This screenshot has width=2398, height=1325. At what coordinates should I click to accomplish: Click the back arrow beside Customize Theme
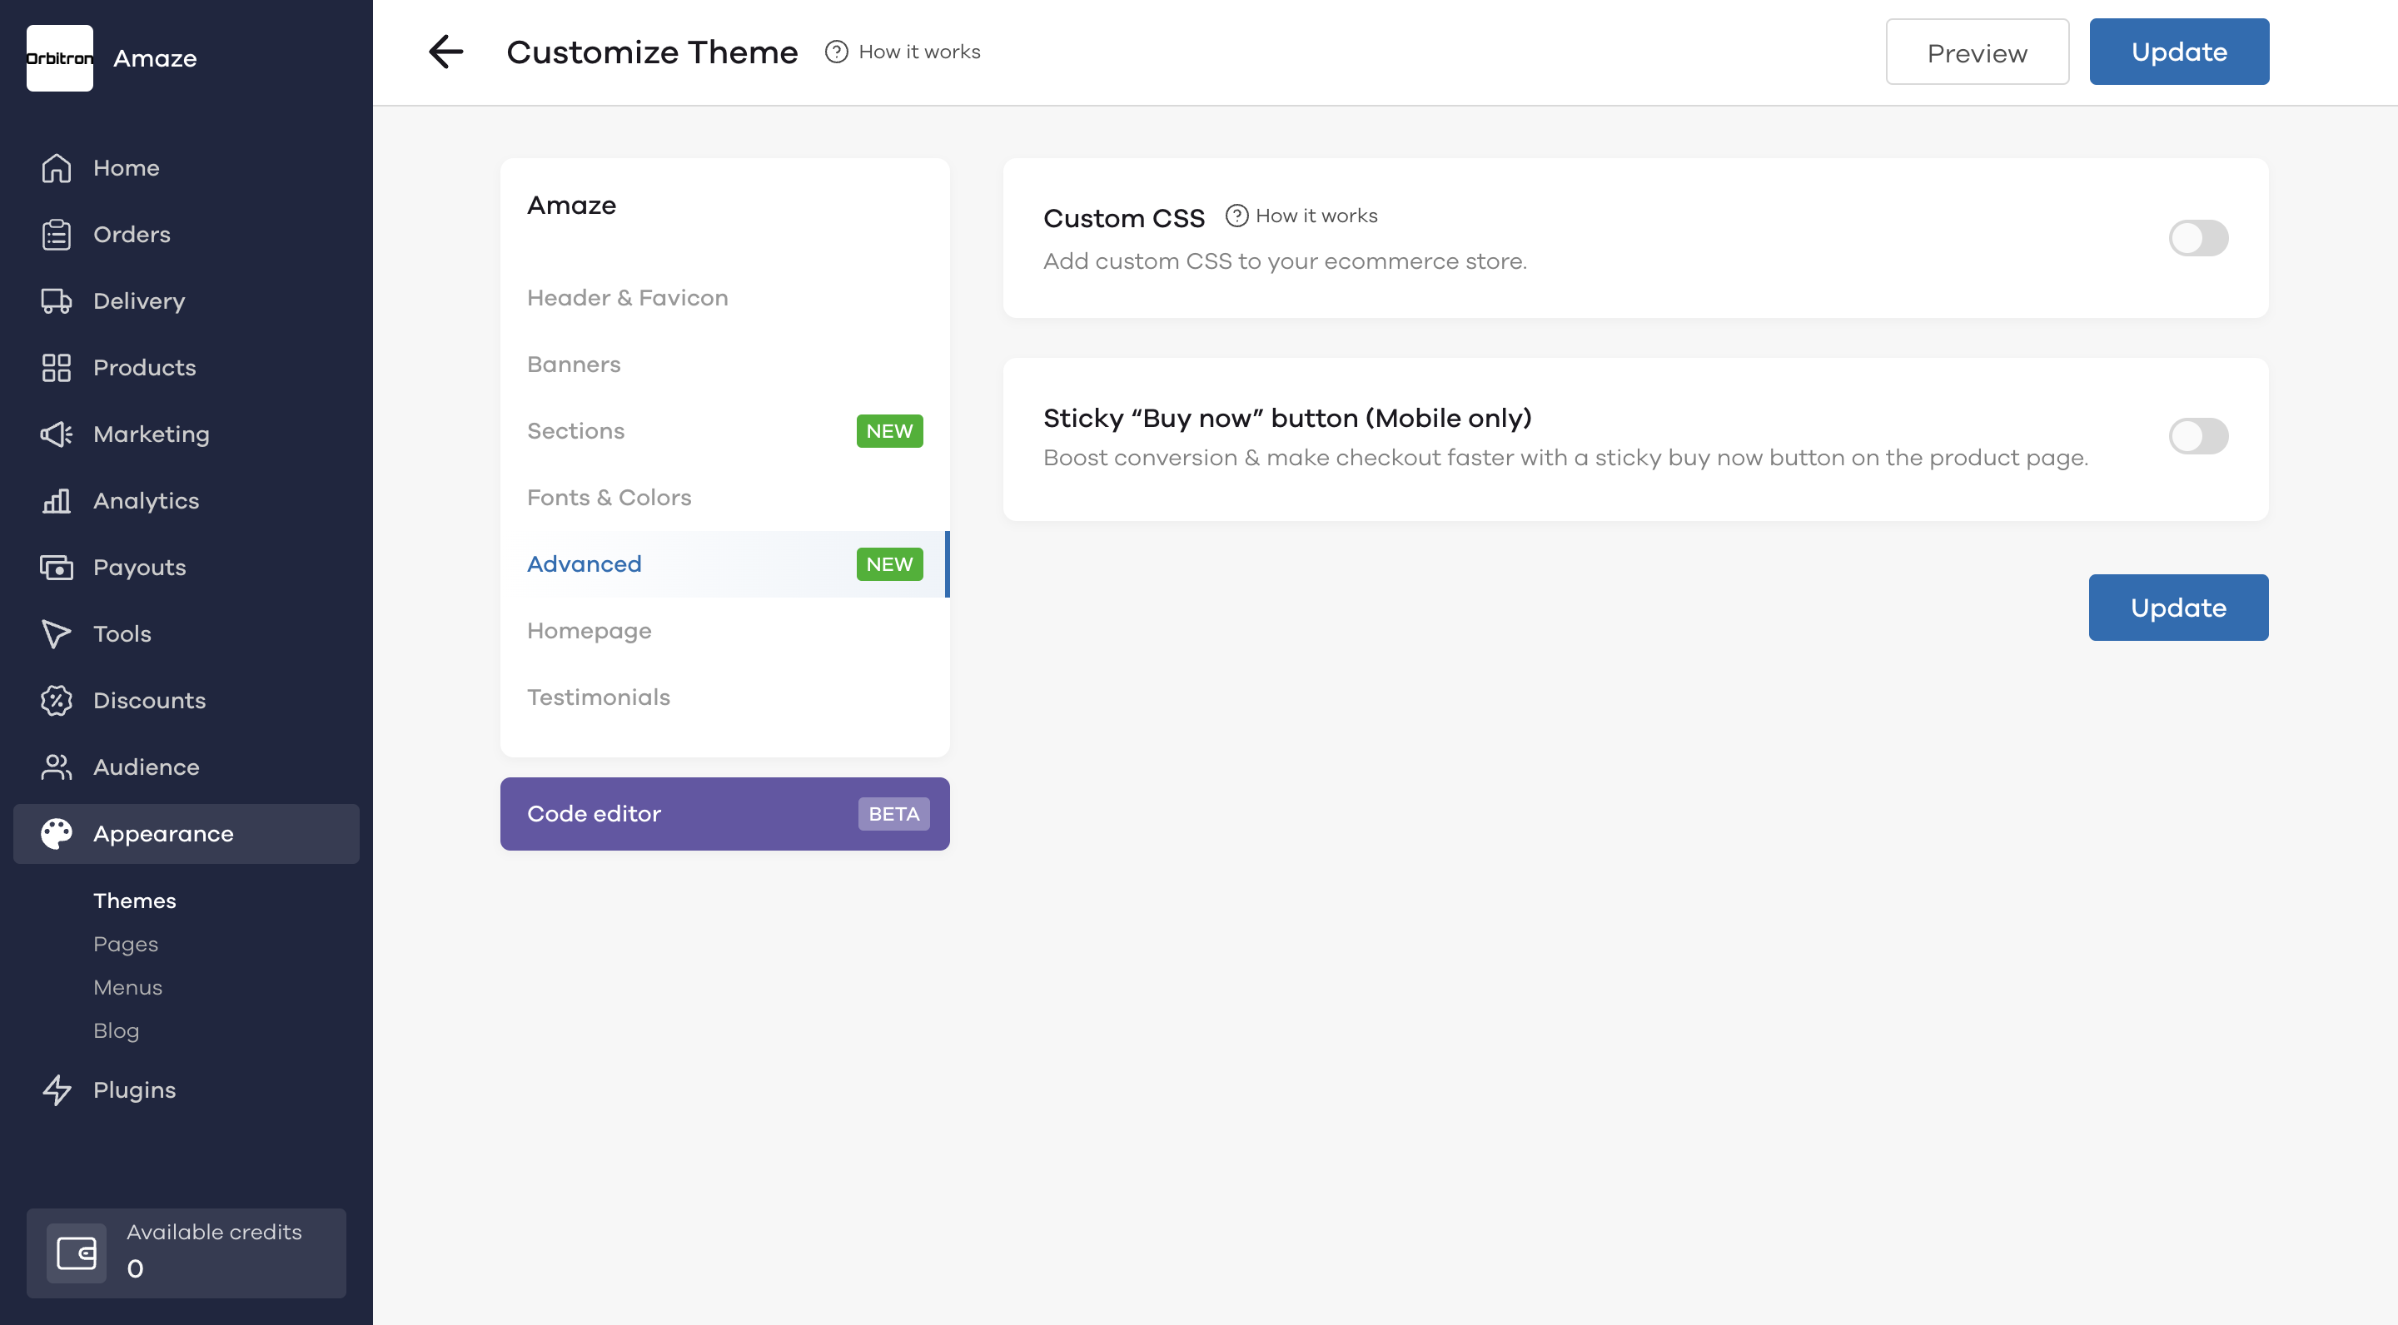pyautogui.click(x=446, y=51)
